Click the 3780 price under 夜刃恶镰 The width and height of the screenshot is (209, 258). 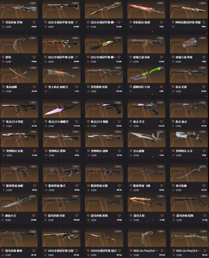point(178,190)
